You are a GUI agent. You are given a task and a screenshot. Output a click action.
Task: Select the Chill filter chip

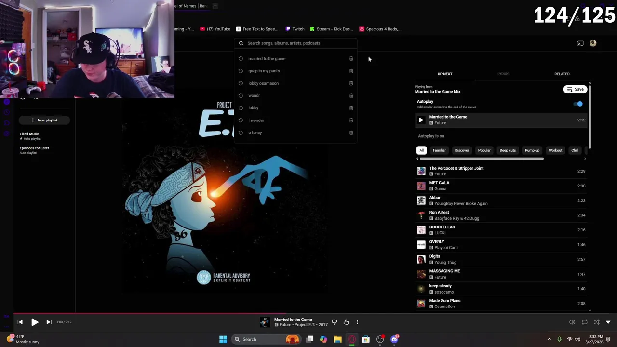[x=575, y=150]
